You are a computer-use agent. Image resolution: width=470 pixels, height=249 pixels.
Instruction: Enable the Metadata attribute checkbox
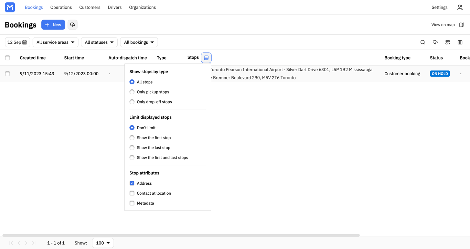coord(132,203)
